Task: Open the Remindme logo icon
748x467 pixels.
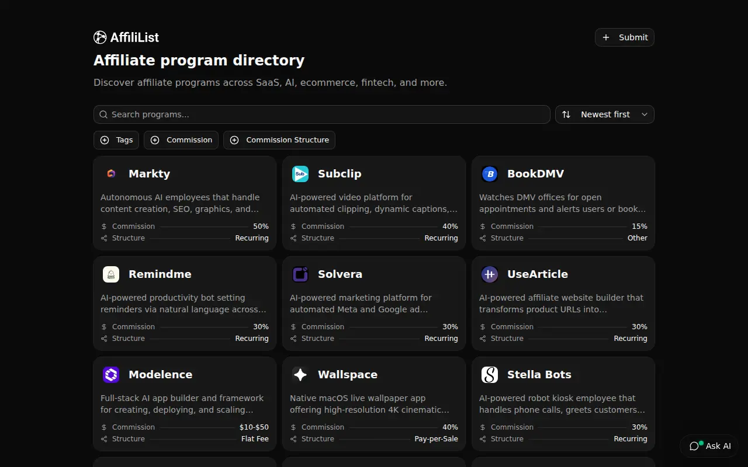Action: coord(111,274)
